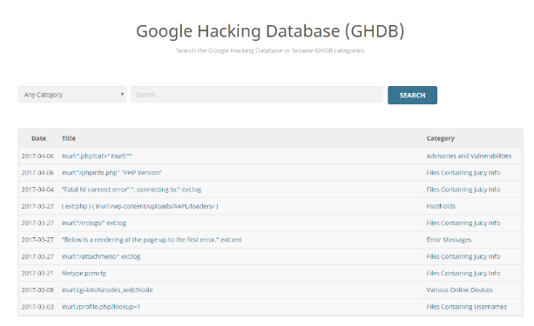Open the wp-content/uploads/AAPL/loaders dork
This screenshot has width=534, height=326.
(139, 206)
